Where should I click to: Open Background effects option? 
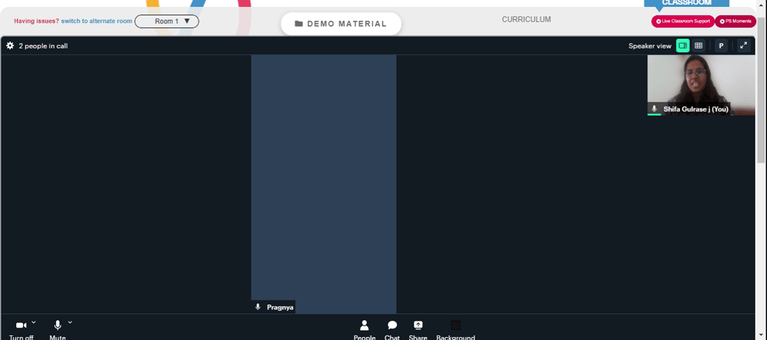[x=456, y=330]
